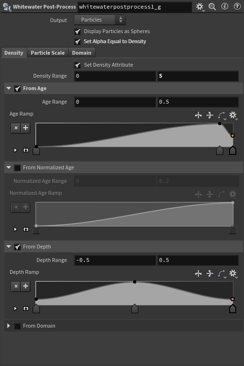
Task: Click Normalized Age Ramp gear icon
Action: 233,194
